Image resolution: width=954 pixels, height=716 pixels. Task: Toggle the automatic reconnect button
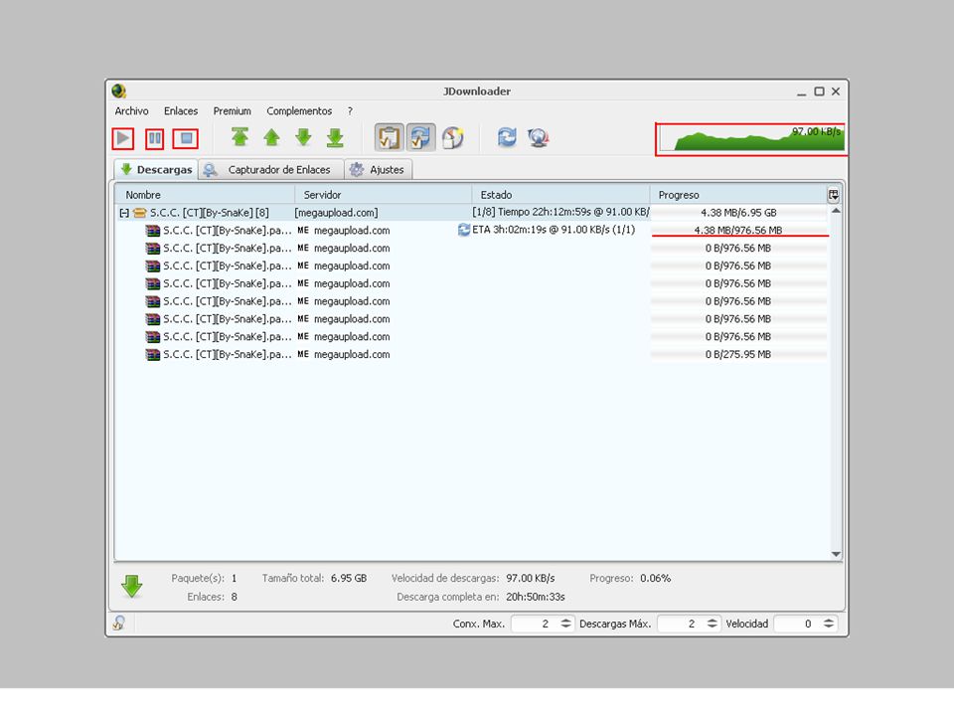pyautogui.click(x=420, y=137)
